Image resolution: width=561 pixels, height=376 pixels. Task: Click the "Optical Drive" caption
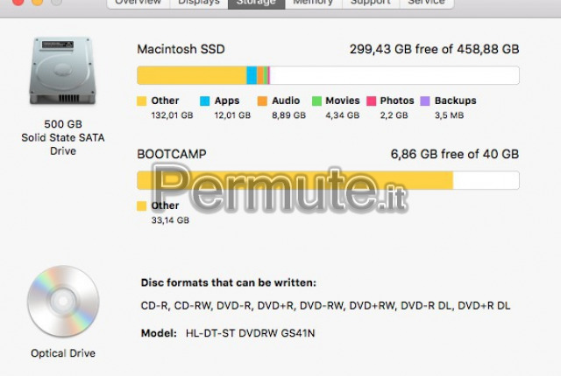pos(63,353)
